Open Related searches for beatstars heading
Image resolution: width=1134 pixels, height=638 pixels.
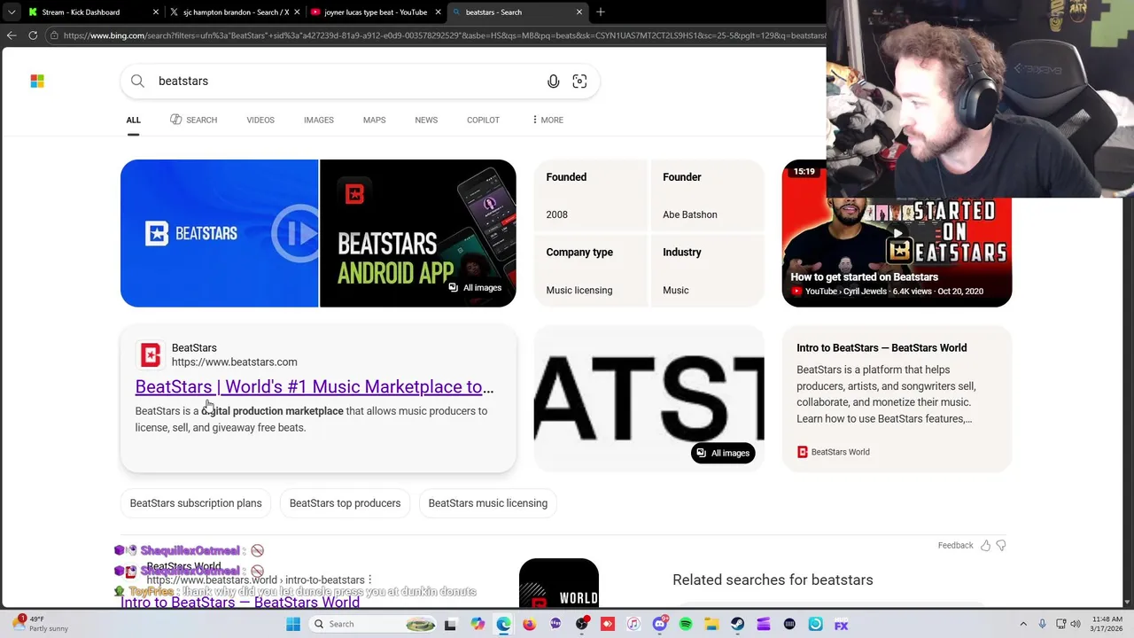click(773, 580)
